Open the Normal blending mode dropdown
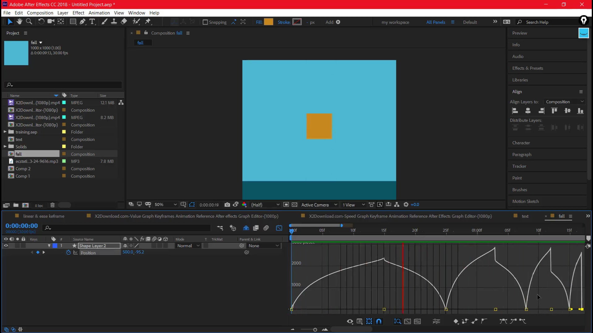Image resolution: width=593 pixels, height=333 pixels. click(188, 246)
